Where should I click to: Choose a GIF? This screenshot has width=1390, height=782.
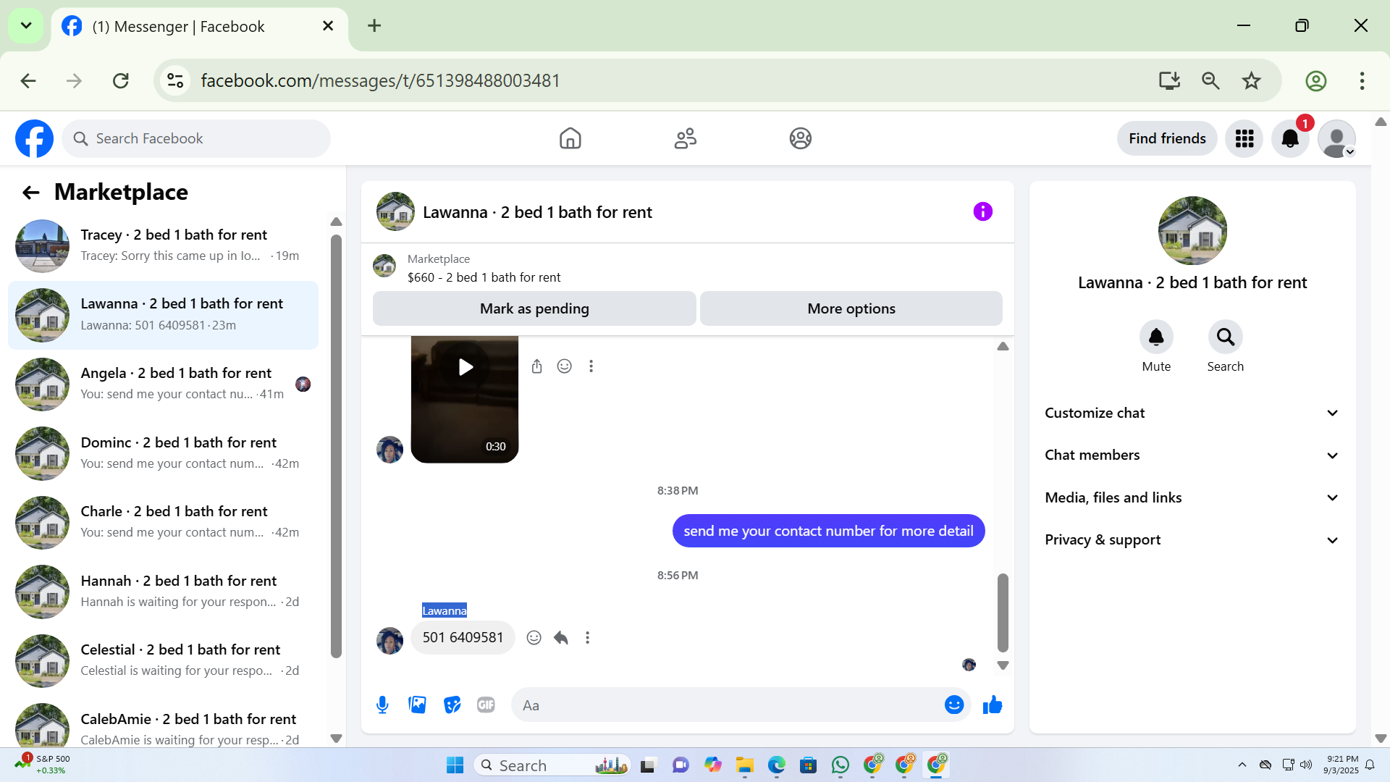point(486,705)
